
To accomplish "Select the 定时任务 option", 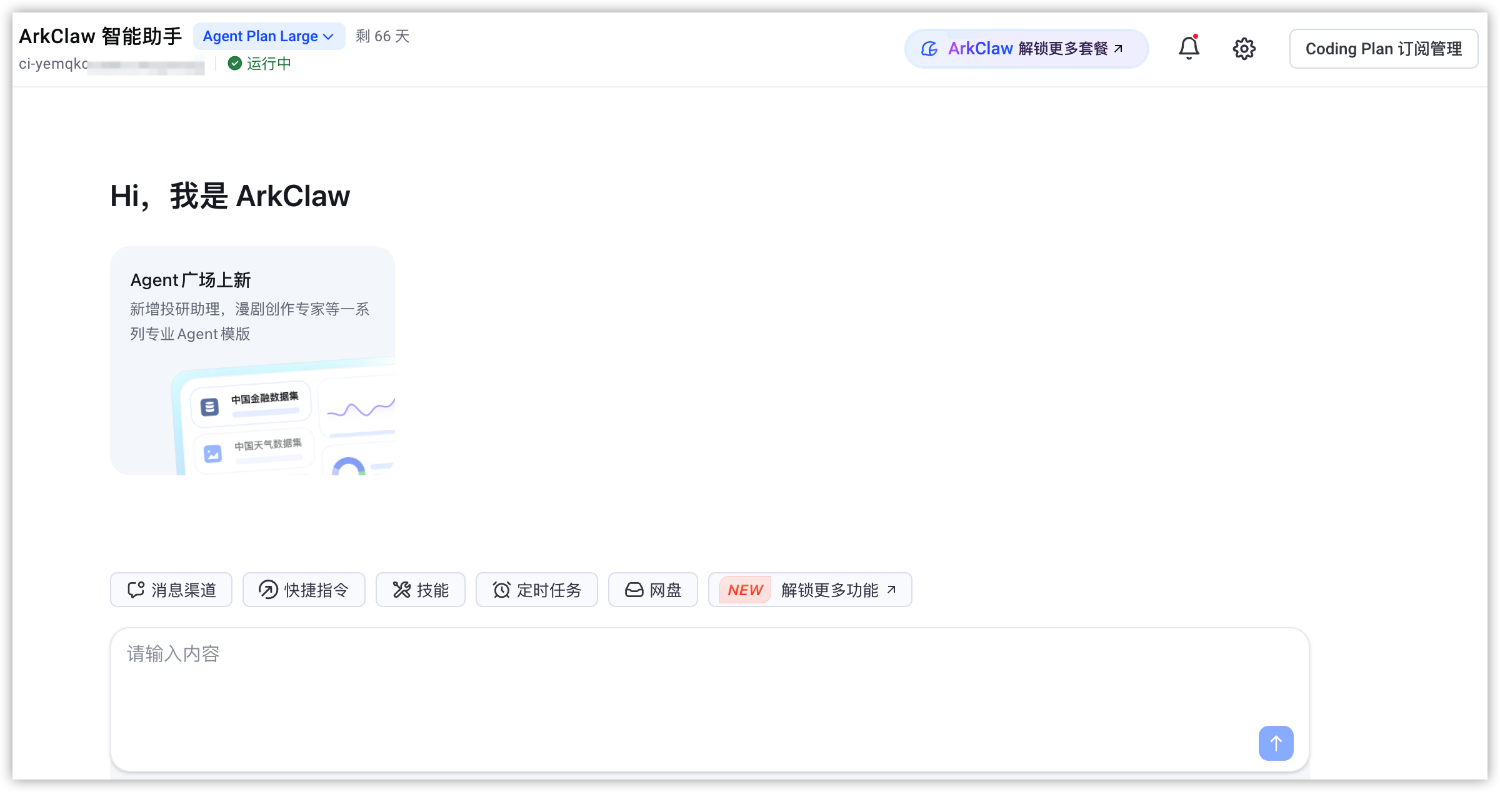I will (537, 590).
